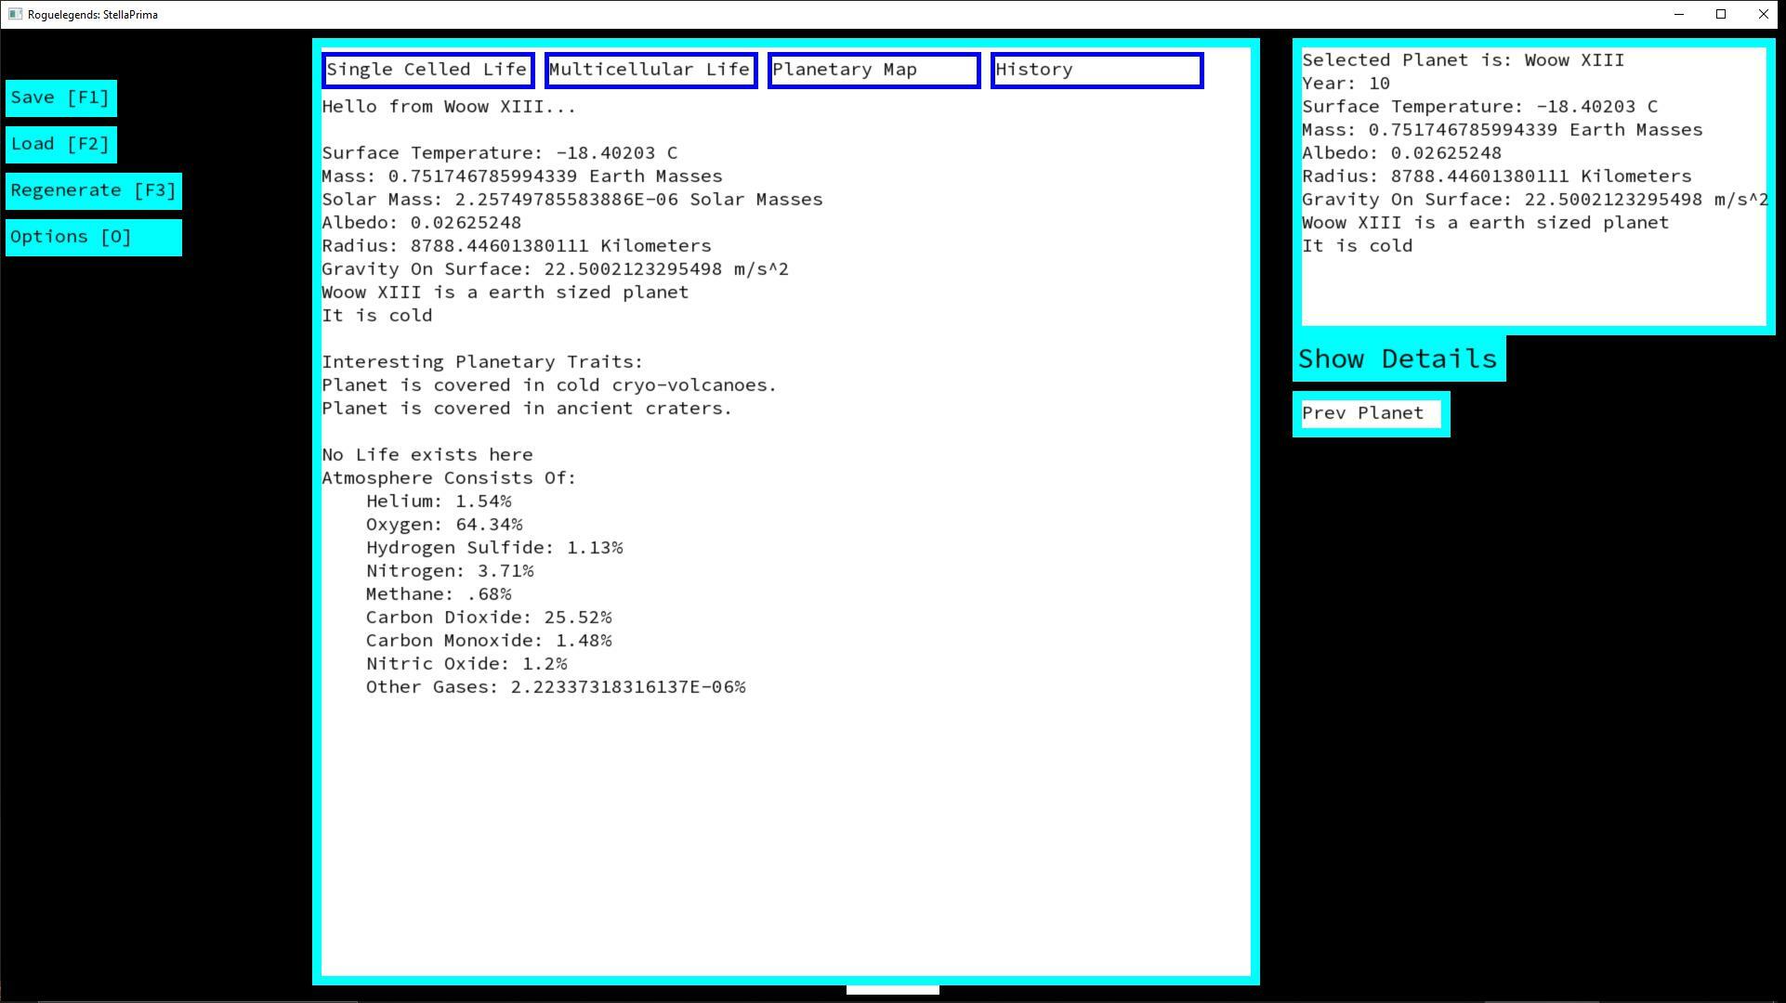This screenshot has height=1003, width=1786.
Task: Click the 'Interesting Planetary Traits' heading
Action: pyautogui.click(x=482, y=362)
